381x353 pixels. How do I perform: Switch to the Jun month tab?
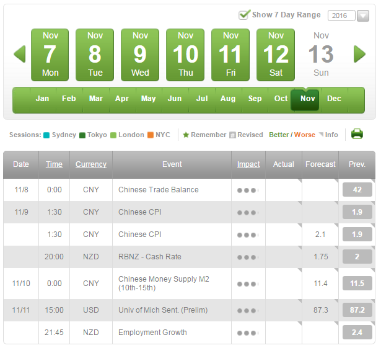(x=175, y=99)
